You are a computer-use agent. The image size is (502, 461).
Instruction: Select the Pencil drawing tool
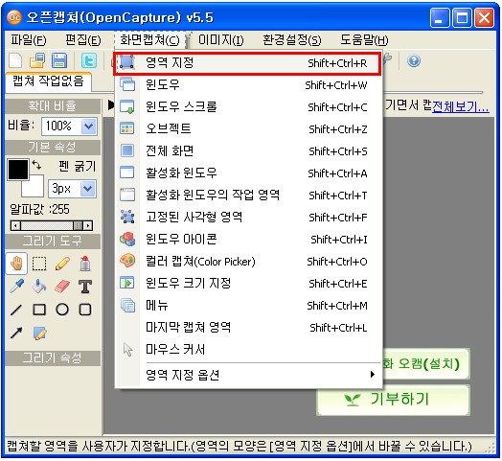pos(62,264)
